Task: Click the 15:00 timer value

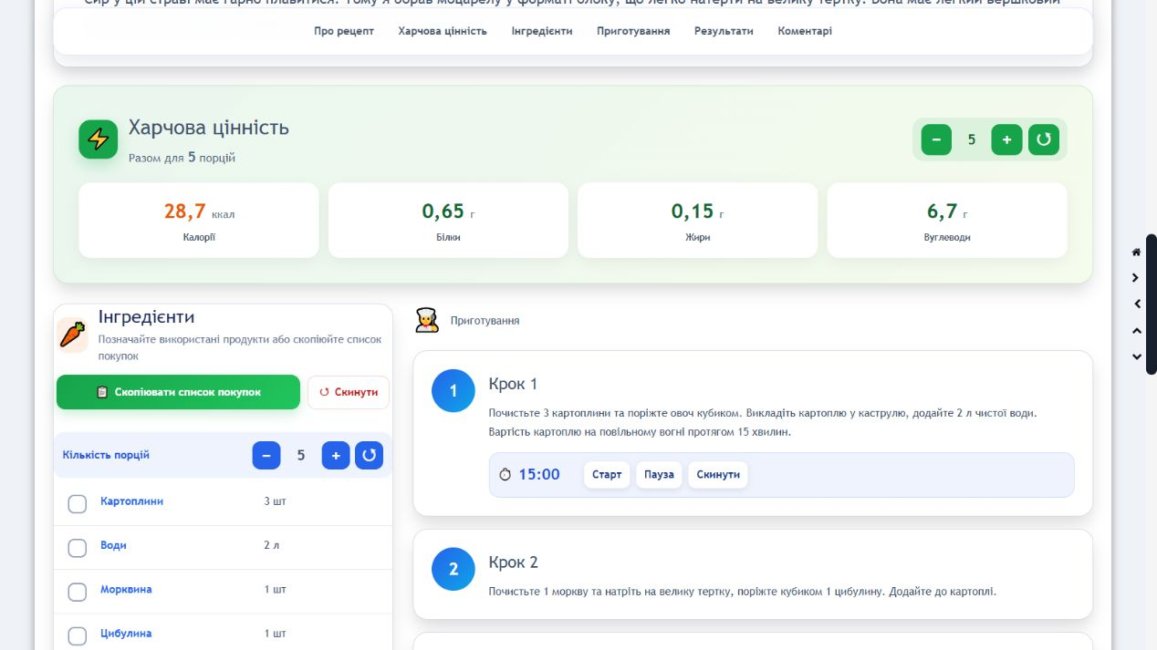Action: coord(539,475)
